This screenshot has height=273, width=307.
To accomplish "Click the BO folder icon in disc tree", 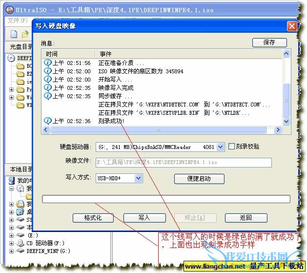I will [20, 66].
